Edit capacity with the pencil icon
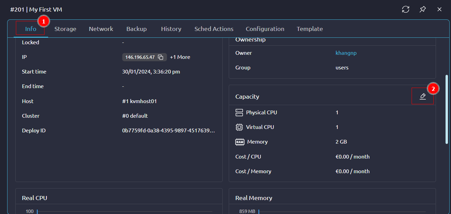Image resolution: width=451 pixels, height=214 pixels. coord(423,96)
